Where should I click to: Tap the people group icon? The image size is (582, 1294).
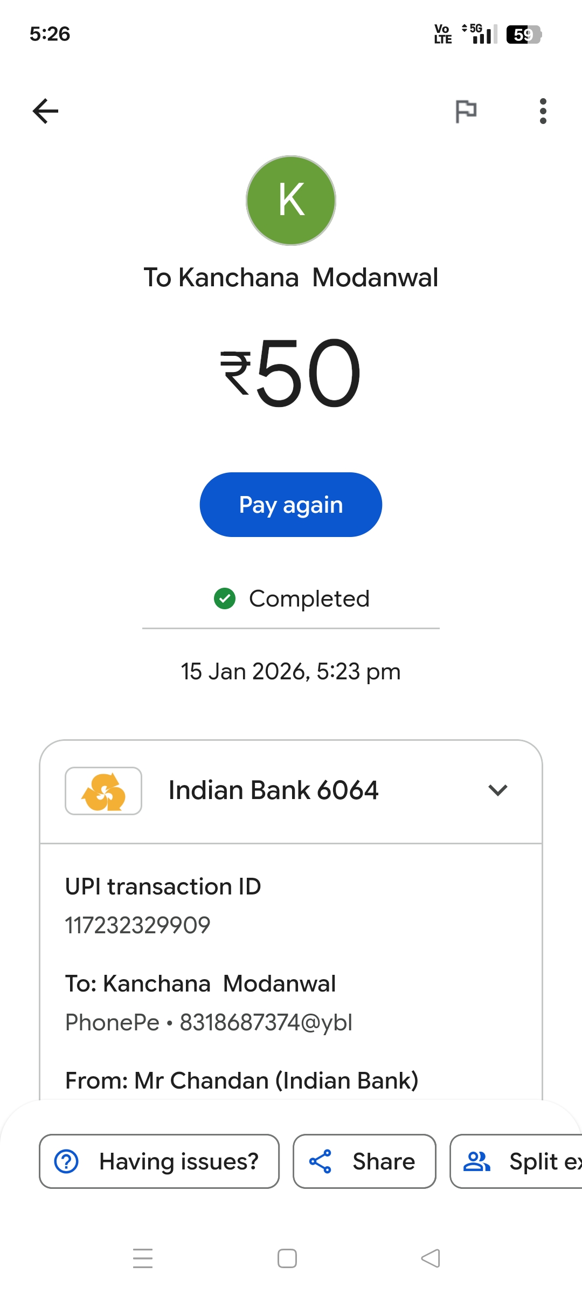tap(477, 1161)
